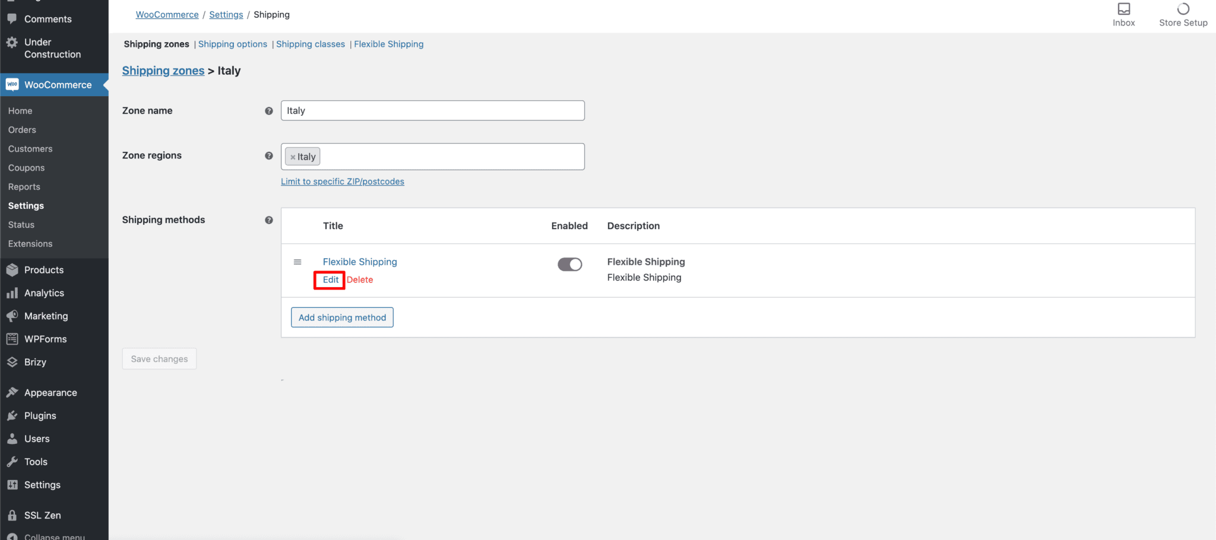Click the Title column header
The height and width of the screenshot is (540, 1216).
(x=333, y=225)
